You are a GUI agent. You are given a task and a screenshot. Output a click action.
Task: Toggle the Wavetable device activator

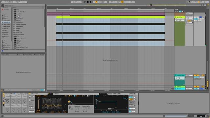[29, 94]
